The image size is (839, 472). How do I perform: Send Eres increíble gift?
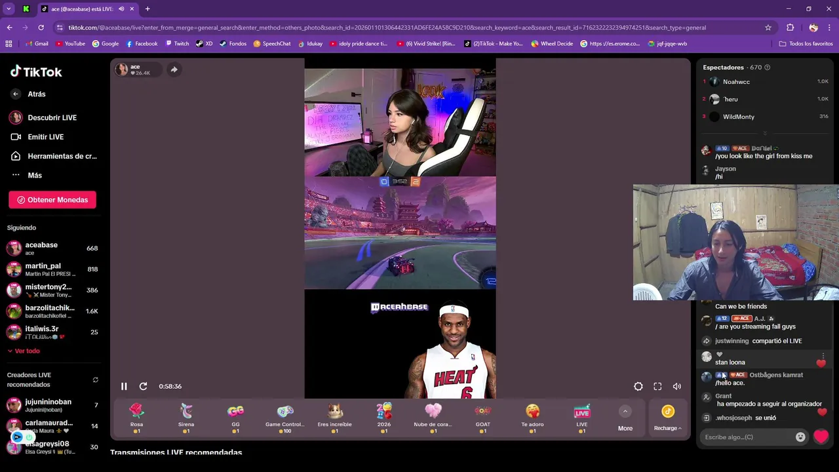[335, 418]
